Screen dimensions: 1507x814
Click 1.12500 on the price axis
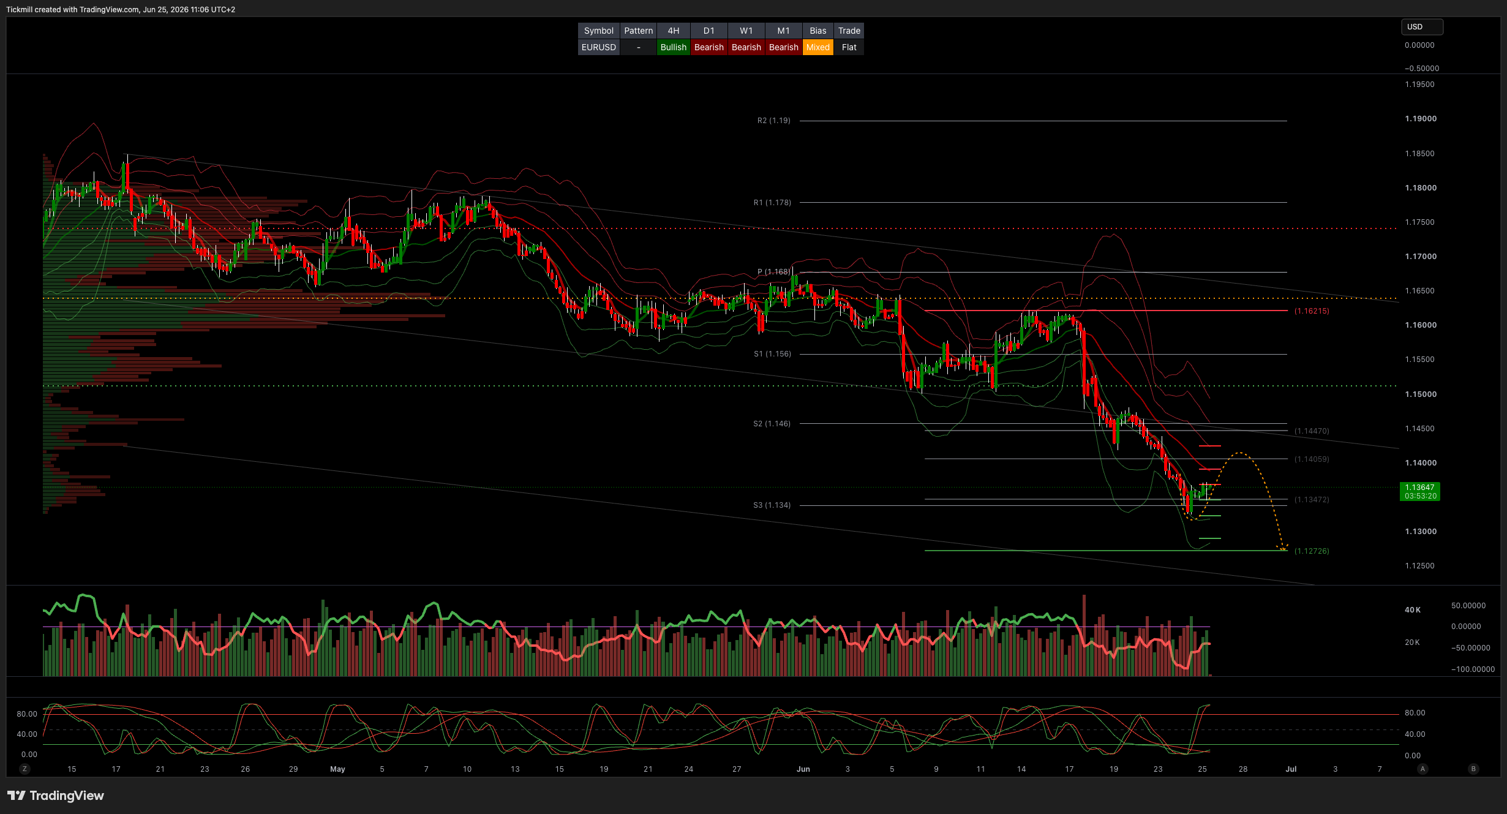(1419, 566)
